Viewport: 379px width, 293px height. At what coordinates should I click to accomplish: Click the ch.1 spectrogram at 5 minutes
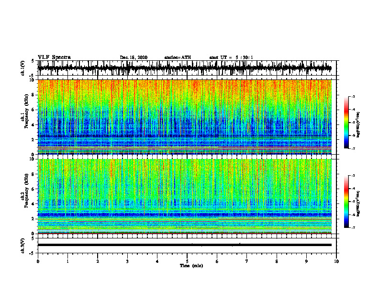point(187,117)
